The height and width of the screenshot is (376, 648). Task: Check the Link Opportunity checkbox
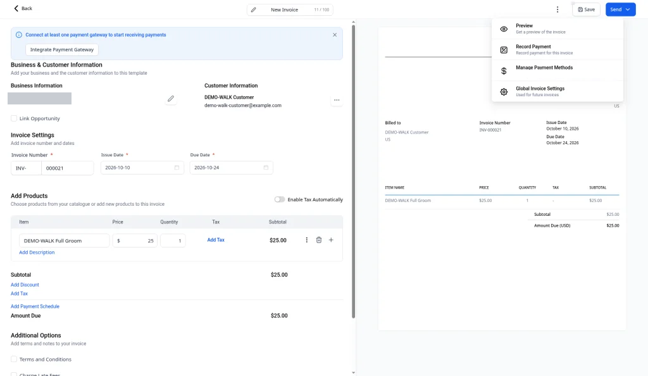(14, 118)
